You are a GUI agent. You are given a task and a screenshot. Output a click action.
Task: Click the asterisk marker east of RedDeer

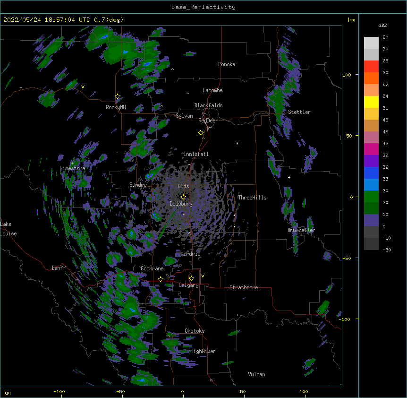click(x=237, y=143)
